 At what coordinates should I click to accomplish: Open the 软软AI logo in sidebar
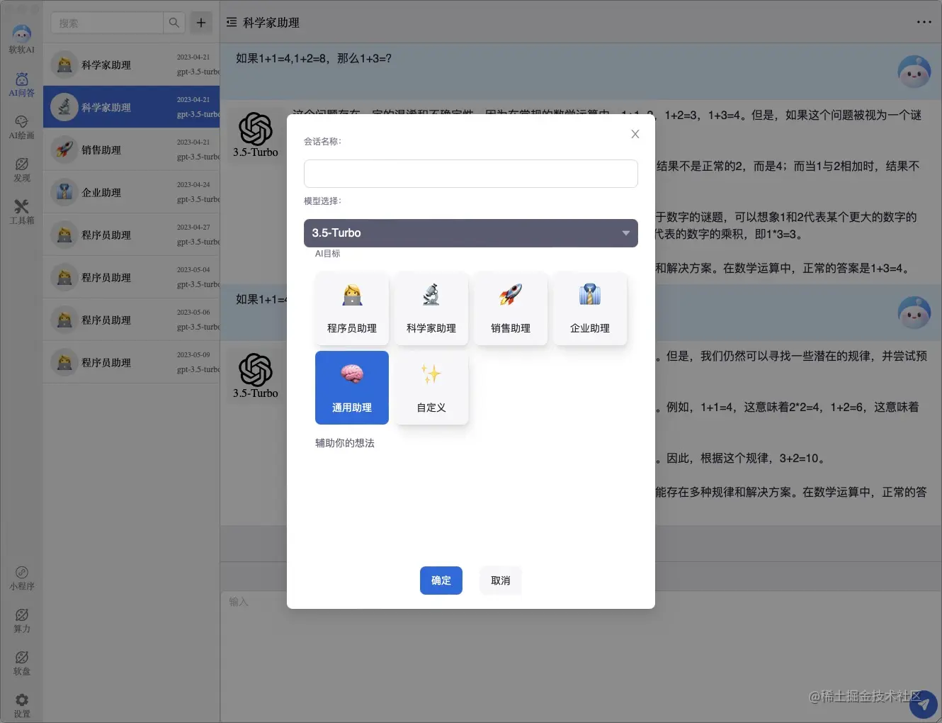tap(21, 38)
